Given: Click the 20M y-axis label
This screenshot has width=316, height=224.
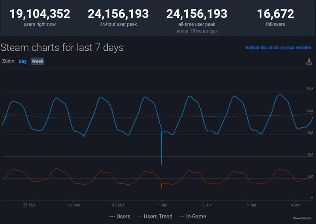Looking at the screenshot, I should click(x=309, y=111).
